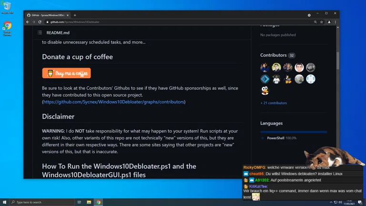Open the white-blue identicon contributor avatar

[x=310, y=79]
